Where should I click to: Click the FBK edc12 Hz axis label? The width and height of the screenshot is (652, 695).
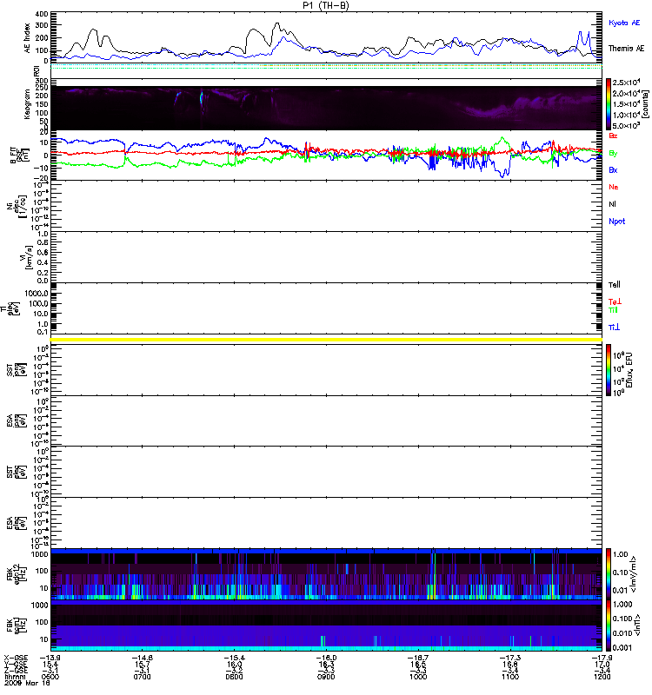pyautogui.click(x=17, y=574)
